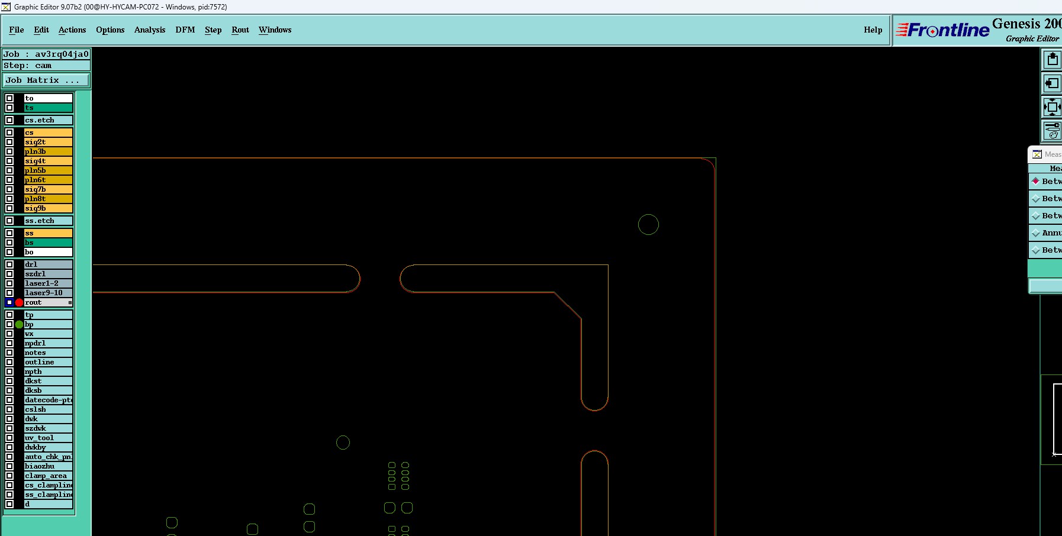Screen dimensions: 1062x536
Task: Click the Step field showing 'cam'
Action: coord(47,66)
